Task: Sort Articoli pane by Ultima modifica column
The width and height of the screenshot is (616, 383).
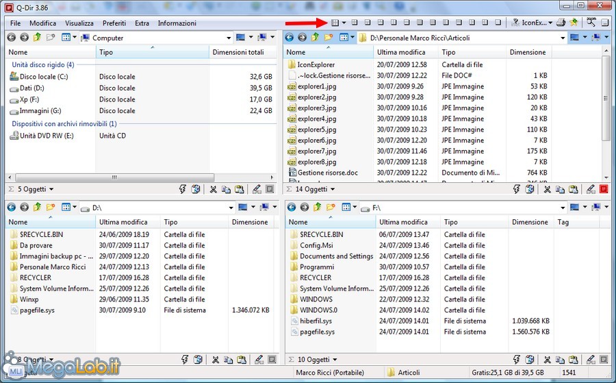Action: click(x=406, y=52)
